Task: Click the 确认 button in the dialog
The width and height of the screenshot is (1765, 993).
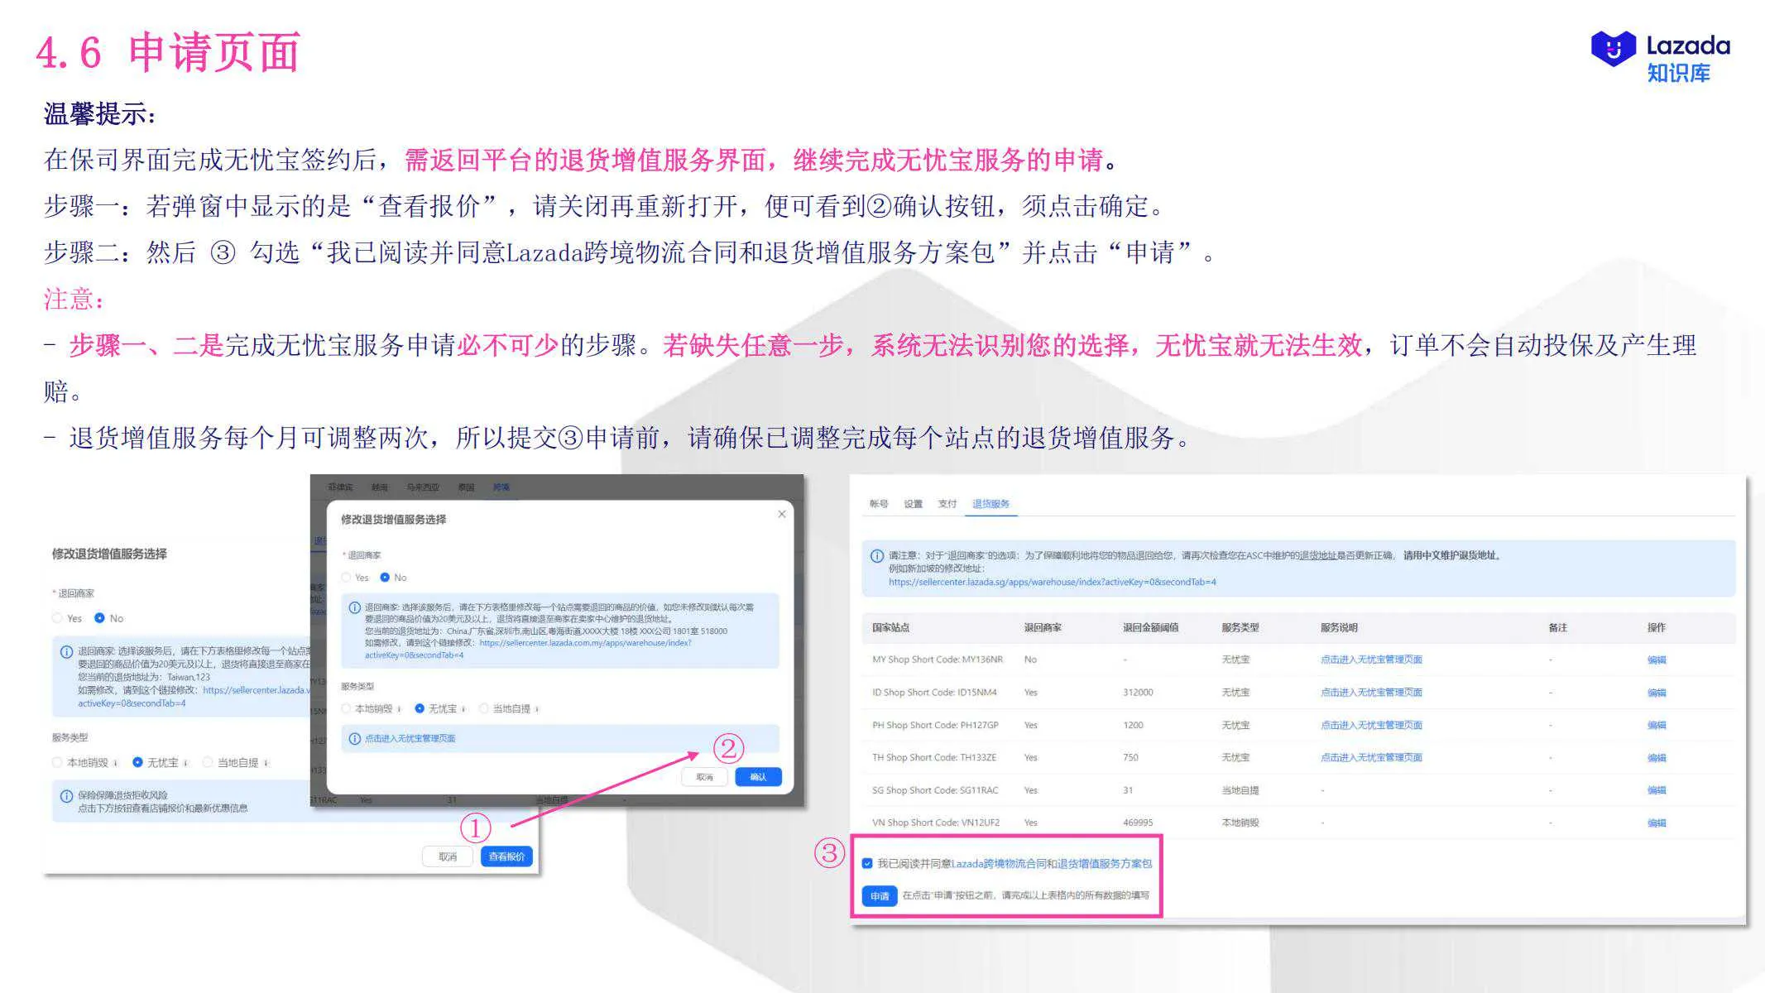Action: (x=758, y=777)
